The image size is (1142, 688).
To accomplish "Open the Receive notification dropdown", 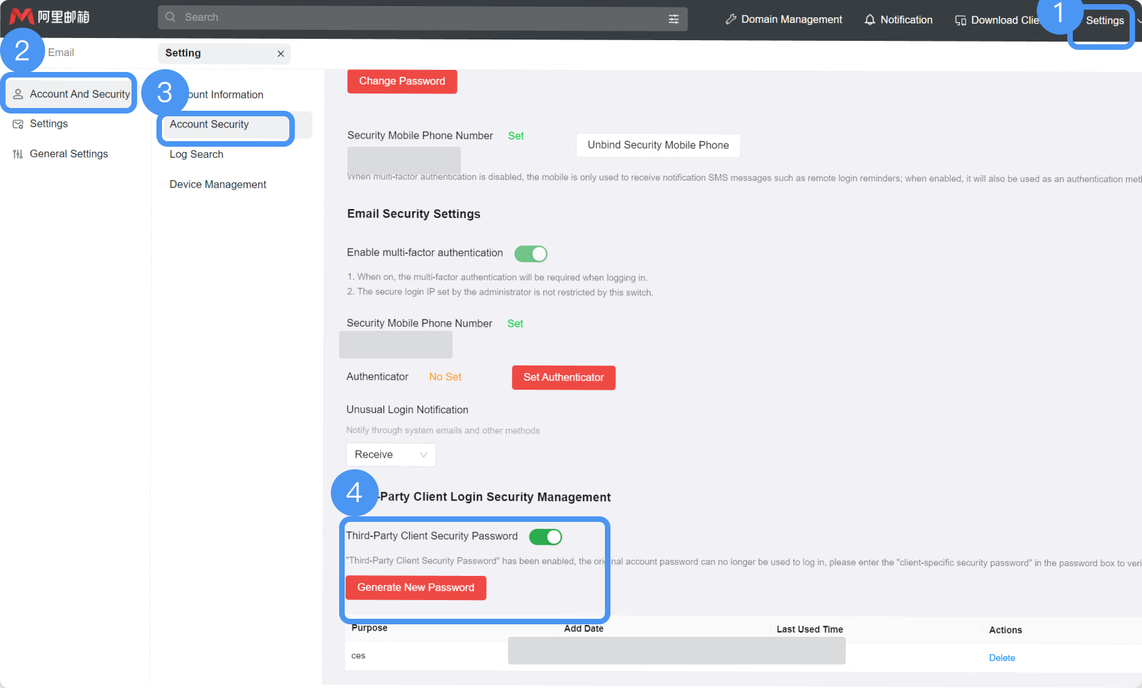I will click(391, 455).
